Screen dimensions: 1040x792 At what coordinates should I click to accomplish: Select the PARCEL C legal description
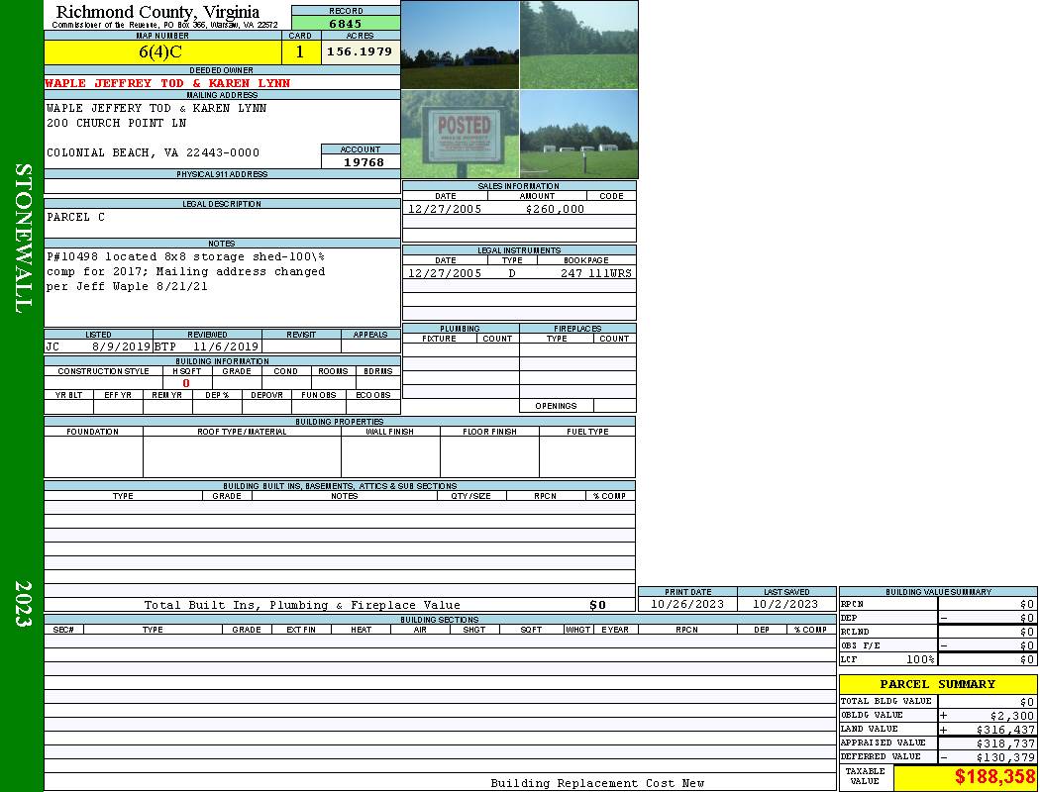75,217
